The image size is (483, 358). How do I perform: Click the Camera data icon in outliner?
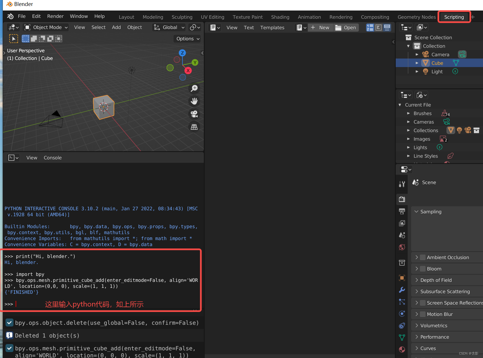[462, 54]
